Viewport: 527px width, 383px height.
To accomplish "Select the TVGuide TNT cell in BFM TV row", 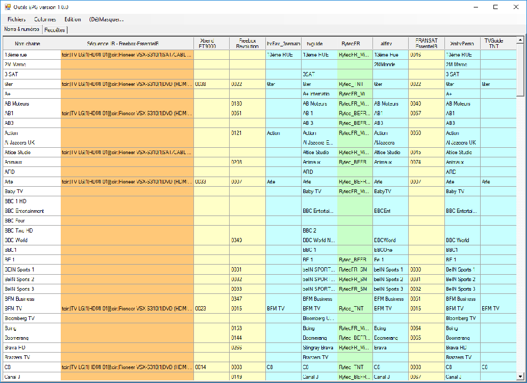I will [x=498, y=309].
